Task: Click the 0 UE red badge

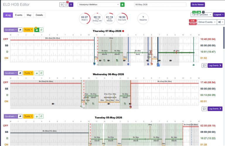Action: [192, 21]
